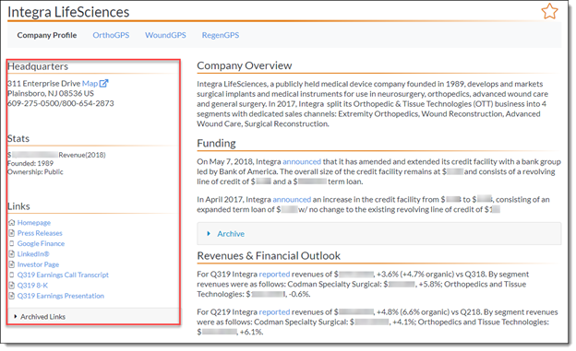The width and height of the screenshot is (576, 351).
Task: Switch to the WoundGPS tab
Action: [165, 35]
